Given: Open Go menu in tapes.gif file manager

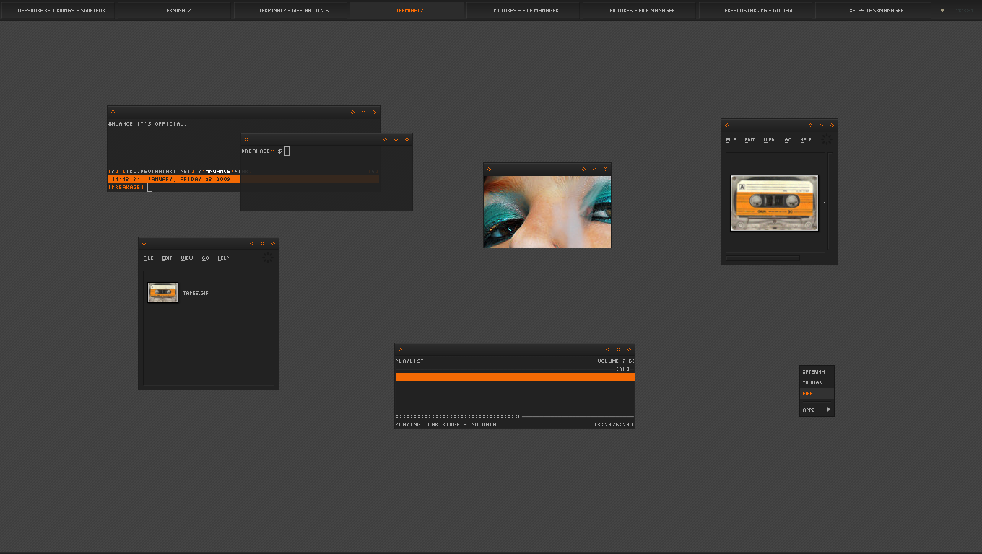Looking at the screenshot, I should (205, 258).
